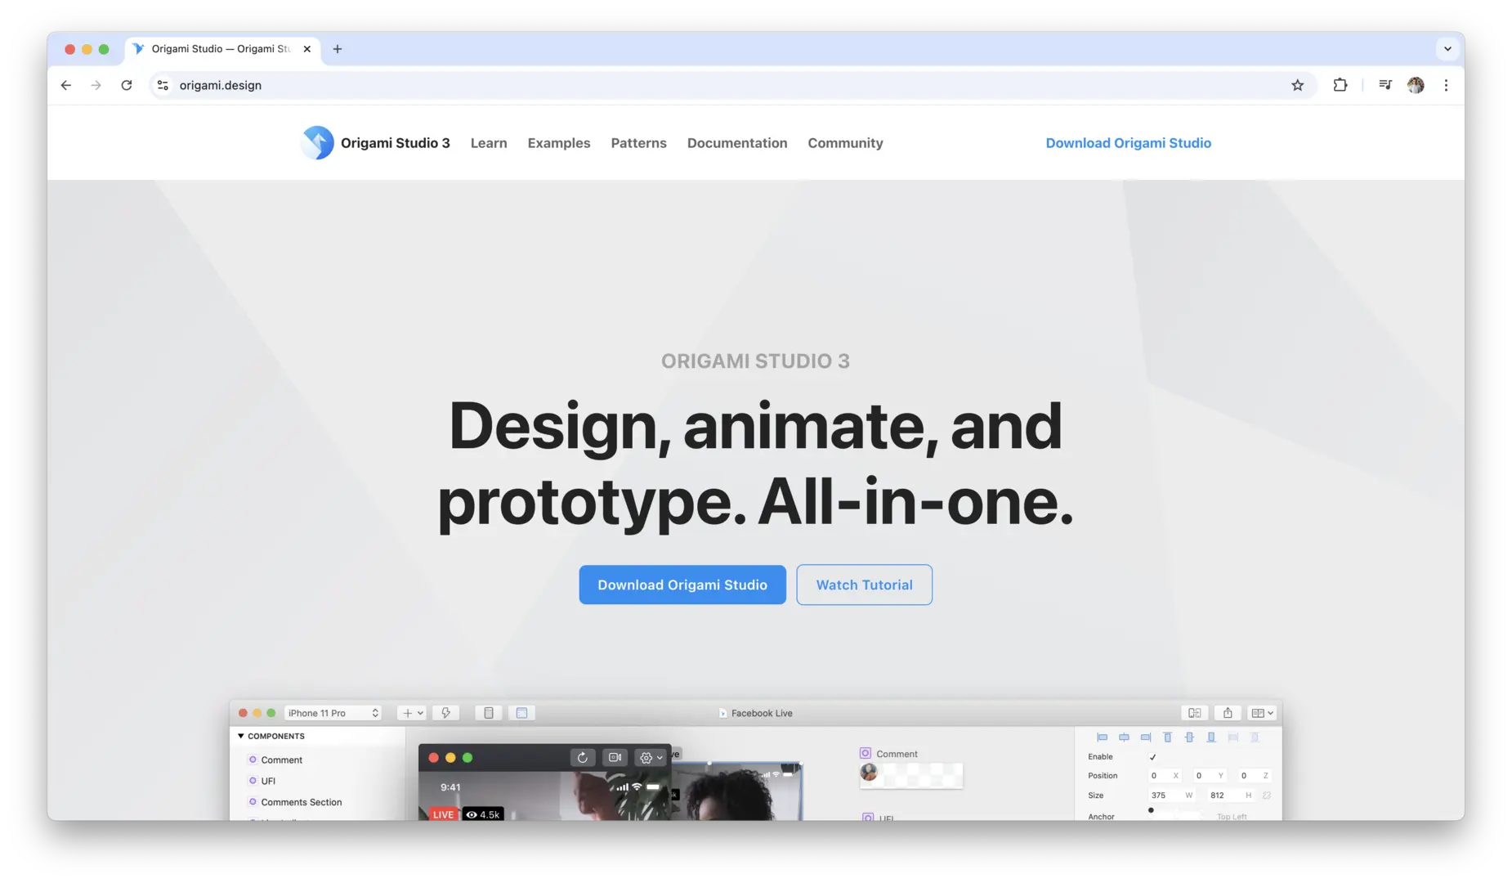Viewport: 1512px width, 883px height.
Task: Open the plus insert dropdown
Action: pos(411,713)
